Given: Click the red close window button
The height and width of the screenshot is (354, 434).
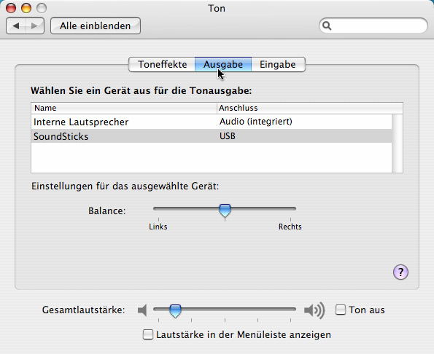Looking at the screenshot, I should coord(11,8).
